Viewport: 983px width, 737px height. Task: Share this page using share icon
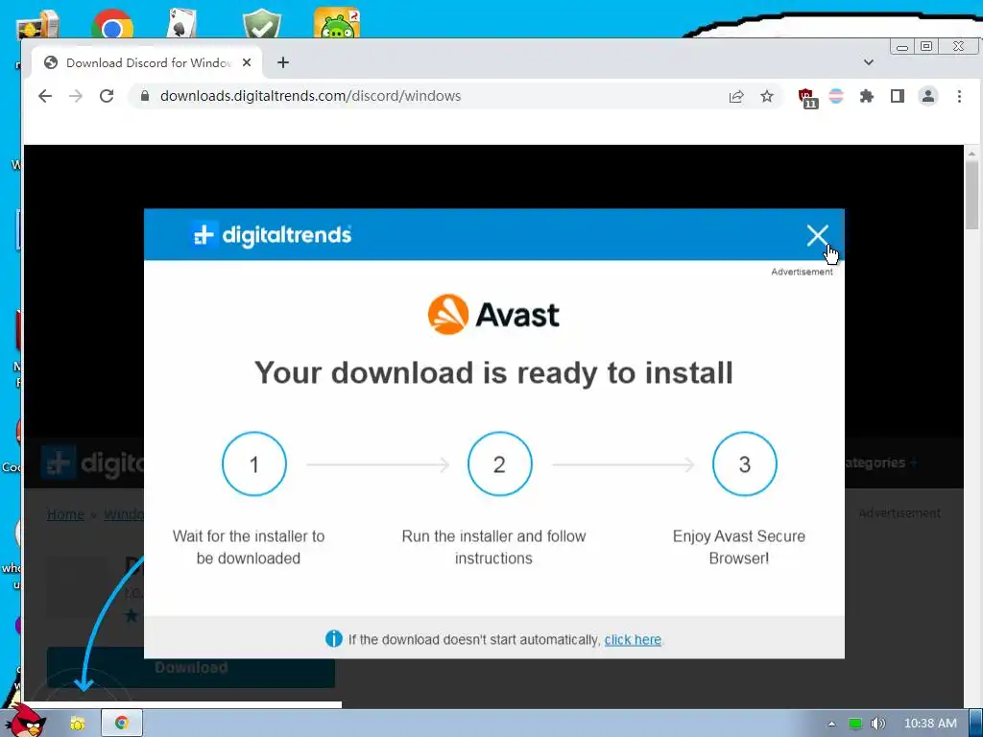pyautogui.click(x=736, y=96)
